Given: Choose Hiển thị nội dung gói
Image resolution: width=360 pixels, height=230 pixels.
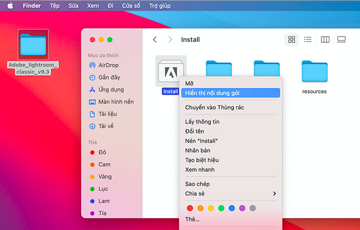Looking at the screenshot, I should (231, 93).
